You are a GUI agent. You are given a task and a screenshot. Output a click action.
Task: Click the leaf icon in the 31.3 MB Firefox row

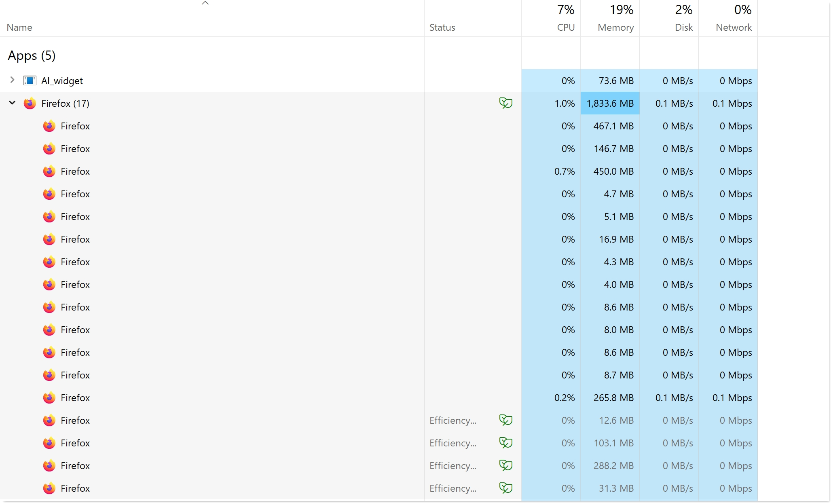(506, 488)
